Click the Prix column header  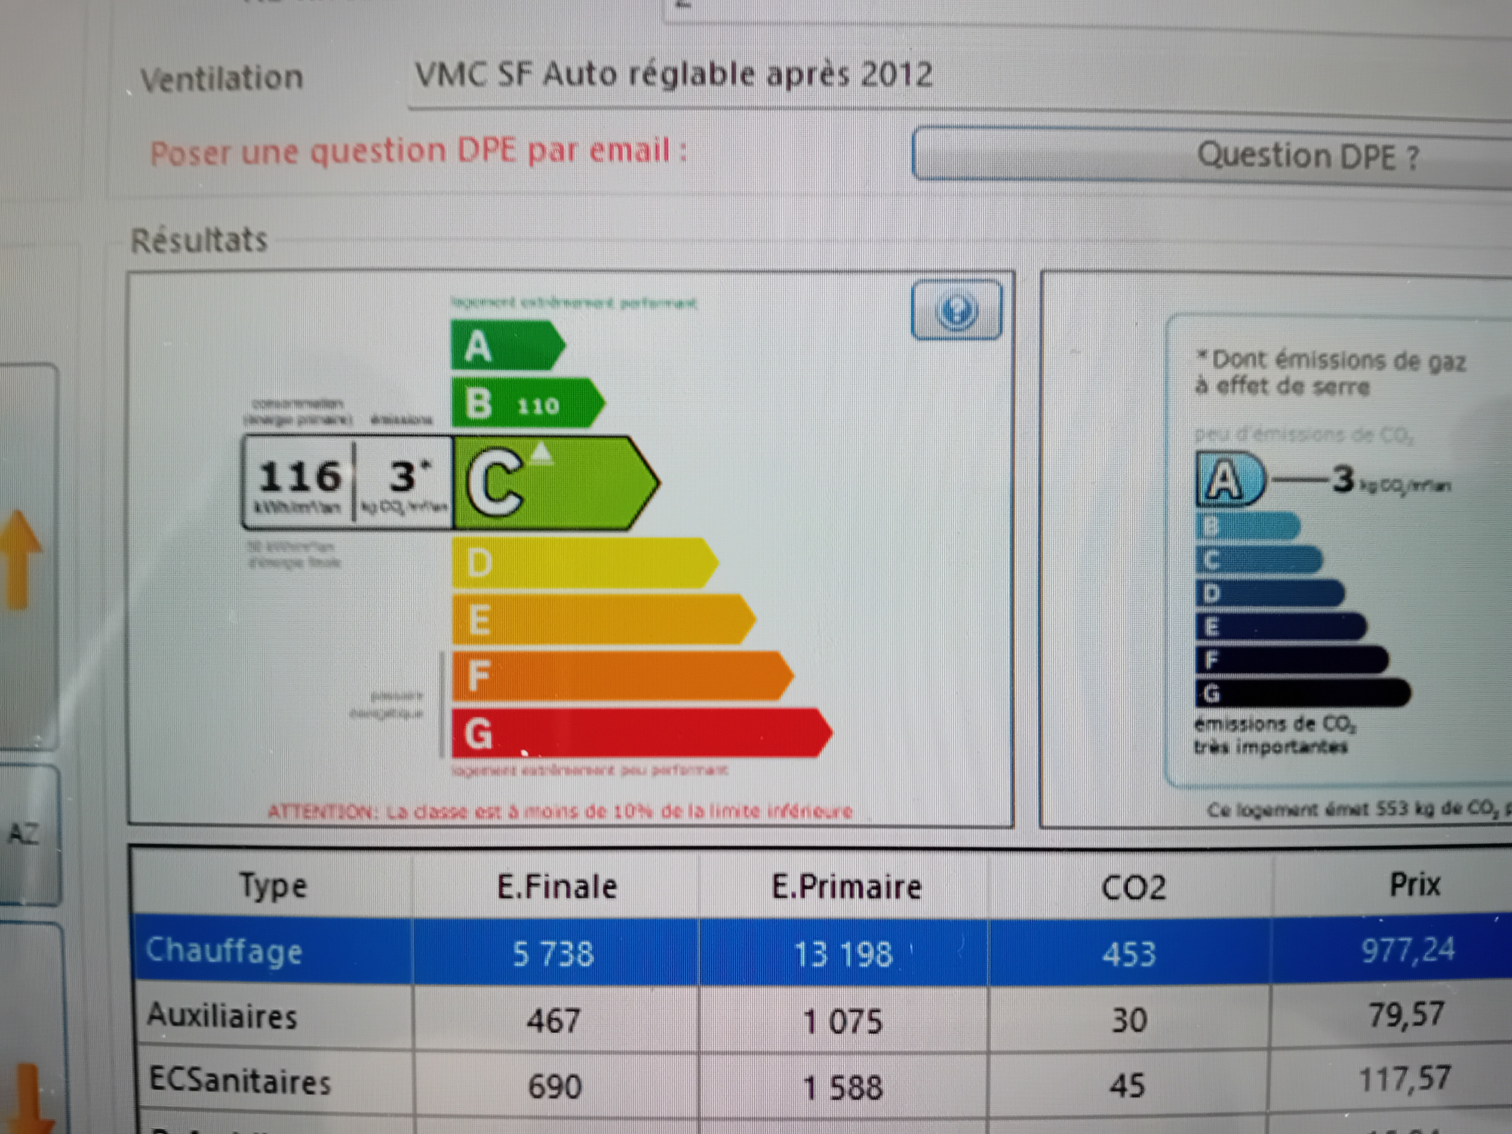pyautogui.click(x=1415, y=884)
